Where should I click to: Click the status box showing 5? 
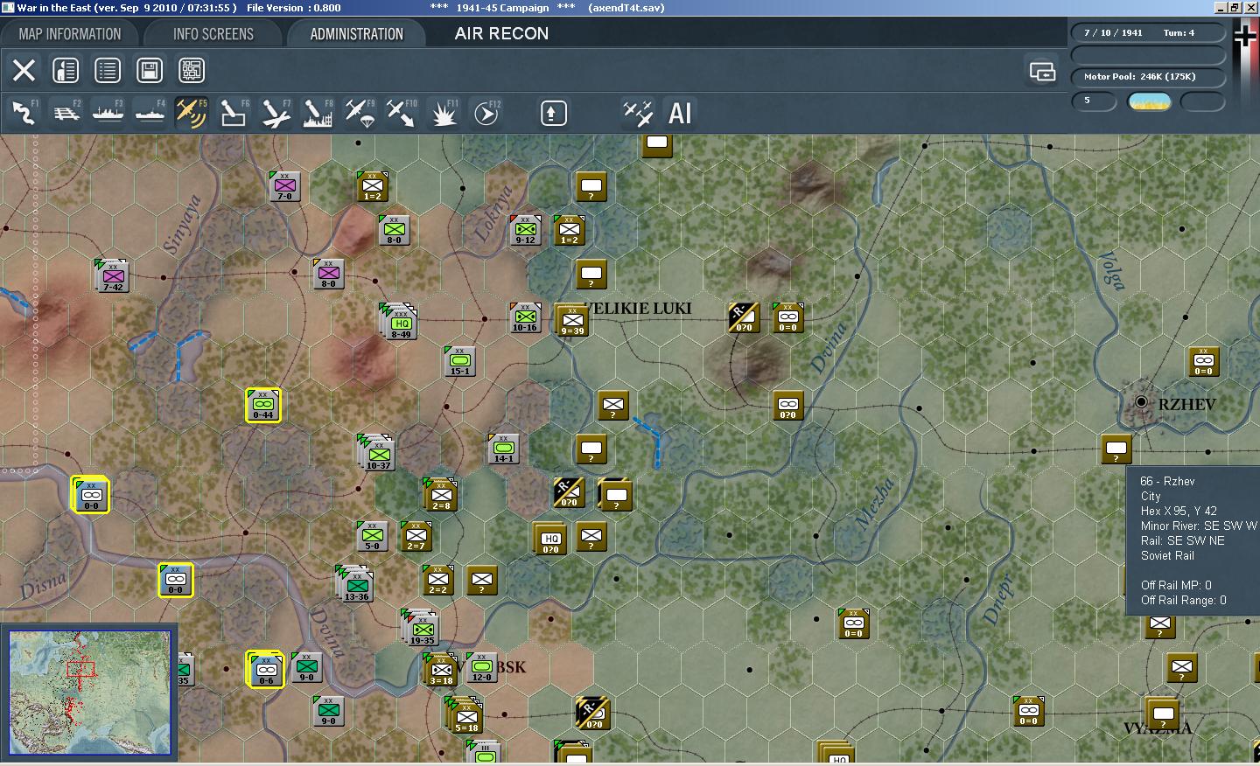1095,101
